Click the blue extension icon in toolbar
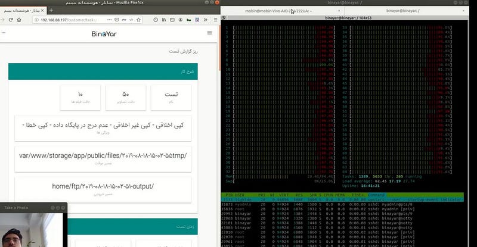The width and height of the screenshot is (477, 247). tap(197, 20)
